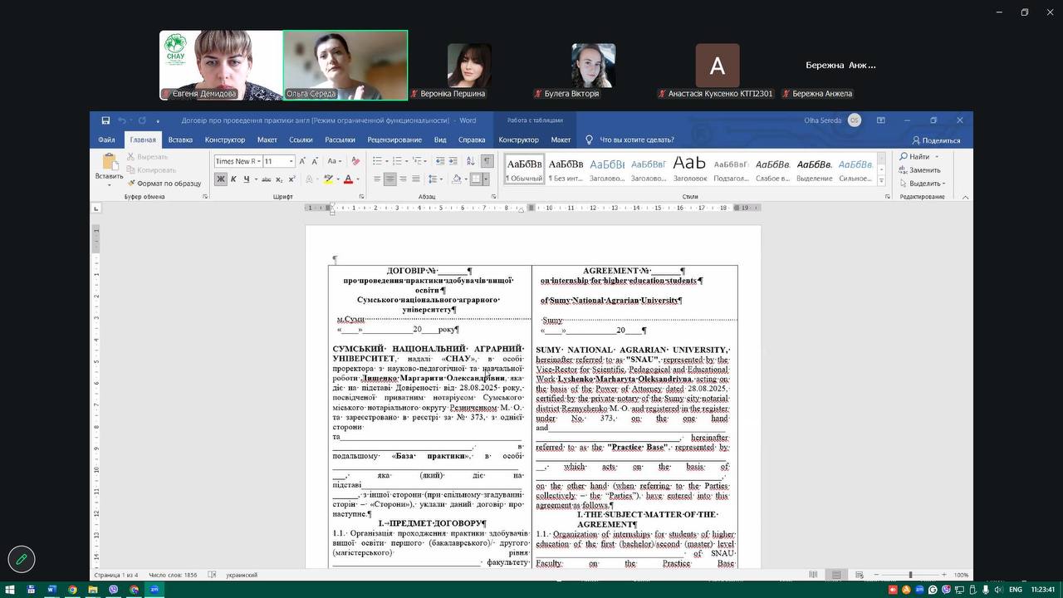Click the Поделиться share button

(936, 140)
